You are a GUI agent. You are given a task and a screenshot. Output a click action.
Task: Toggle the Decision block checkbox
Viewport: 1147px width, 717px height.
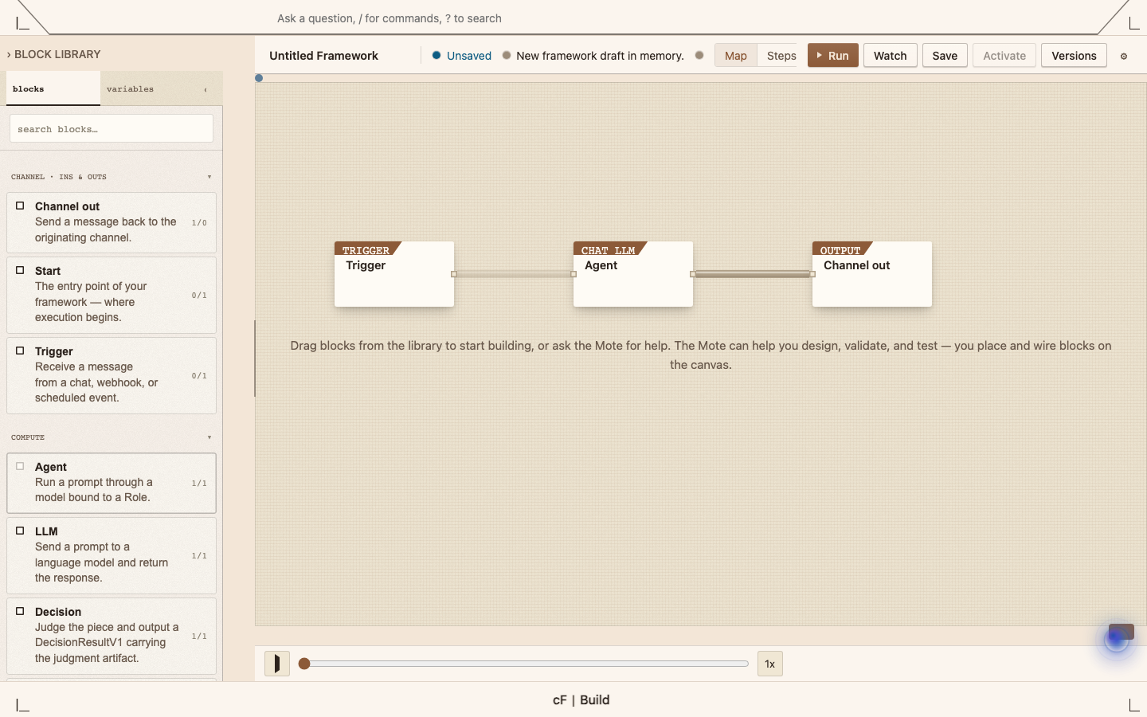pos(20,611)
